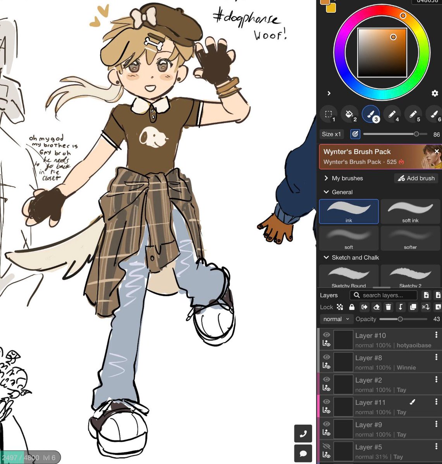Hide Layer #10 with its eye icon
The image size is (442, 464).
click(x=327, y=335)
